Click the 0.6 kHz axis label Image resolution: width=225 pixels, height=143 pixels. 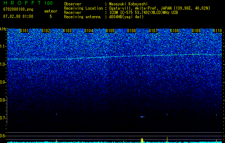point(3,136)
